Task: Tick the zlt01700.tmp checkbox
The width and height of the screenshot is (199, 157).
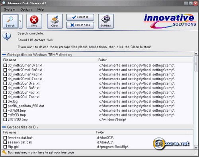Action: click(x=5, y=119)
